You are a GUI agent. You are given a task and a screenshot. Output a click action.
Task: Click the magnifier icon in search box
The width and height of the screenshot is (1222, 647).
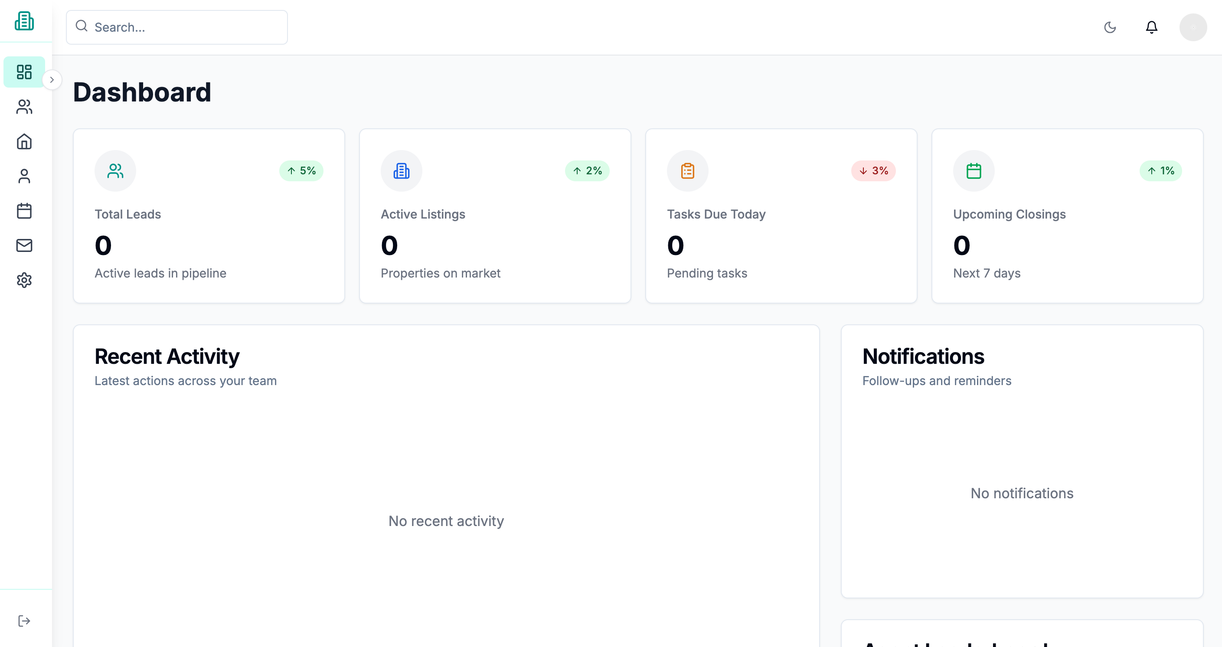[82, 26]
